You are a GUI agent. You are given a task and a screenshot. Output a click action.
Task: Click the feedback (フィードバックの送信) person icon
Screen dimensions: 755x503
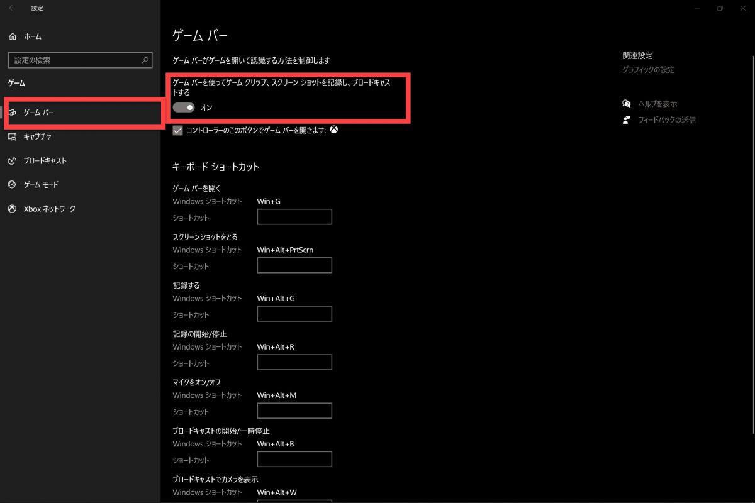tap(626, 120)
